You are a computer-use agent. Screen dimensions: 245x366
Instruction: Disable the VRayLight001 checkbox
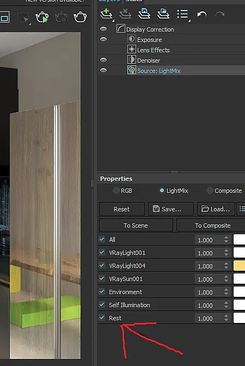pos(102,252)
